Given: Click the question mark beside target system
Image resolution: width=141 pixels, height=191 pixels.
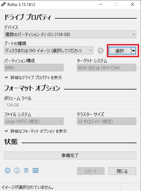Looking at the screenshot, I should 138,68.
